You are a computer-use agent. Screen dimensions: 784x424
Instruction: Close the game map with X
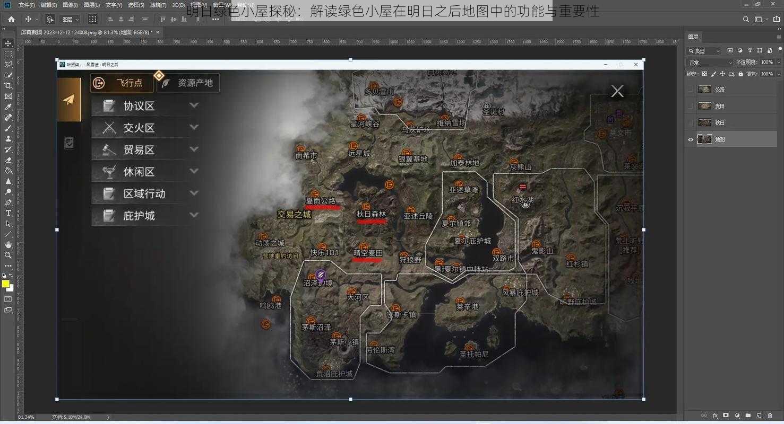pyautogui.click(x=617, y=91)
